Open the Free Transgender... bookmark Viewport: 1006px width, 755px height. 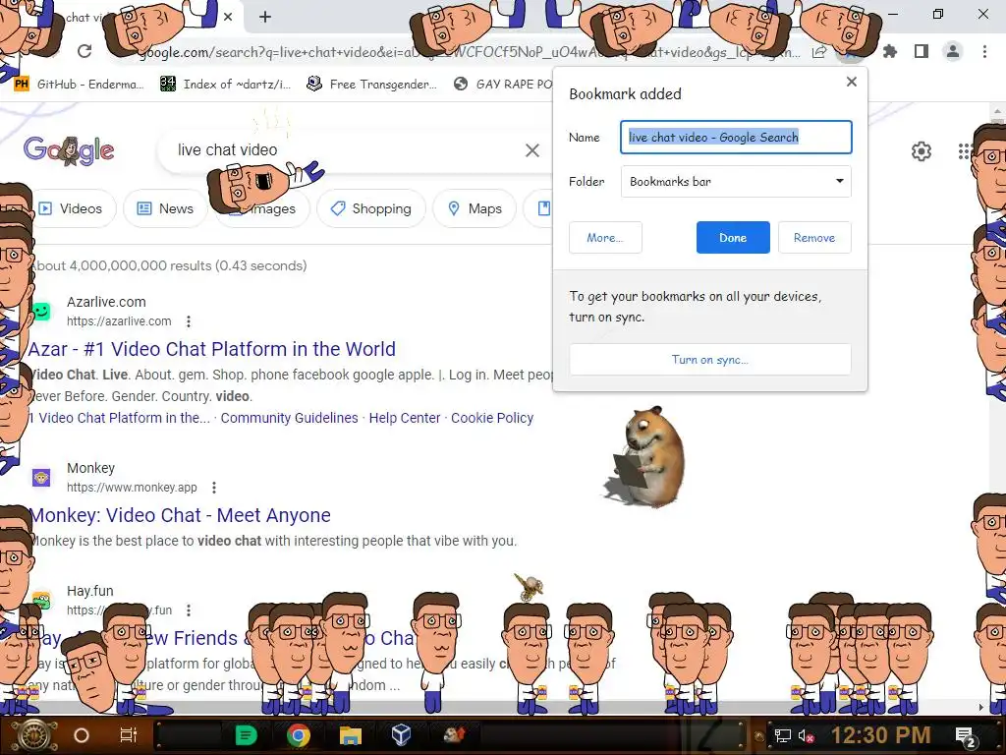372,85
